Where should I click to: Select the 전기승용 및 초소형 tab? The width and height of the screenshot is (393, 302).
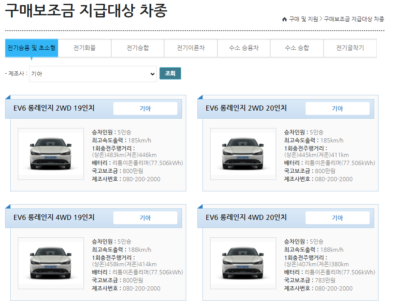(32, 48)
